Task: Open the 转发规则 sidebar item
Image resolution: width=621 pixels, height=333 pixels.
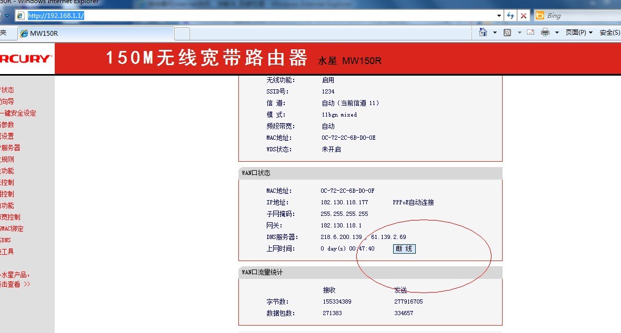Action: click(x=7, y=159)
